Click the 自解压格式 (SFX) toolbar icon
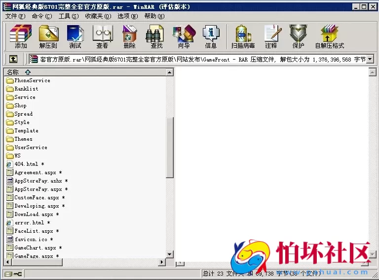 (x=330, y=36)
